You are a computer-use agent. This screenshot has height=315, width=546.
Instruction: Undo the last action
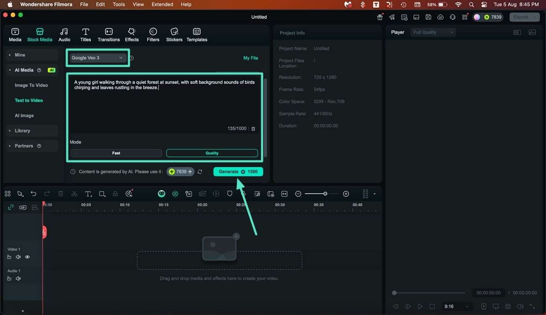[x=34, y=194]
